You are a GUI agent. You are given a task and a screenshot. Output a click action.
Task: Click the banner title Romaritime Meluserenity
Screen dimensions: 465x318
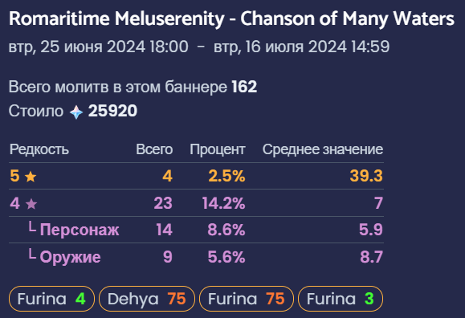116,18
